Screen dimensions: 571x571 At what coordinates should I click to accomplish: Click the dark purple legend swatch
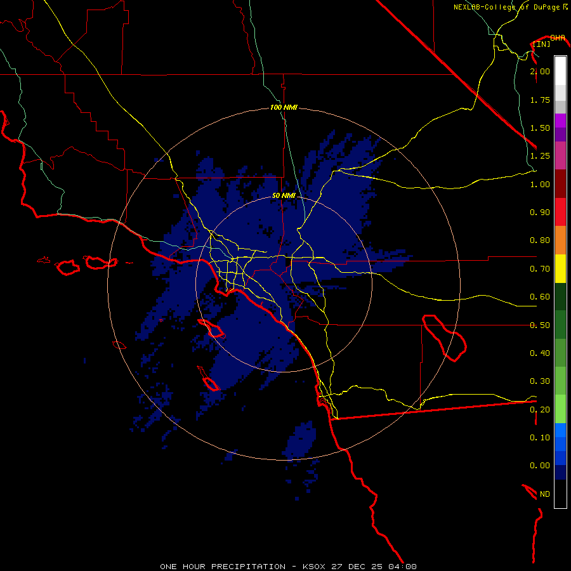pyautogui.click(x=560, y=135)
